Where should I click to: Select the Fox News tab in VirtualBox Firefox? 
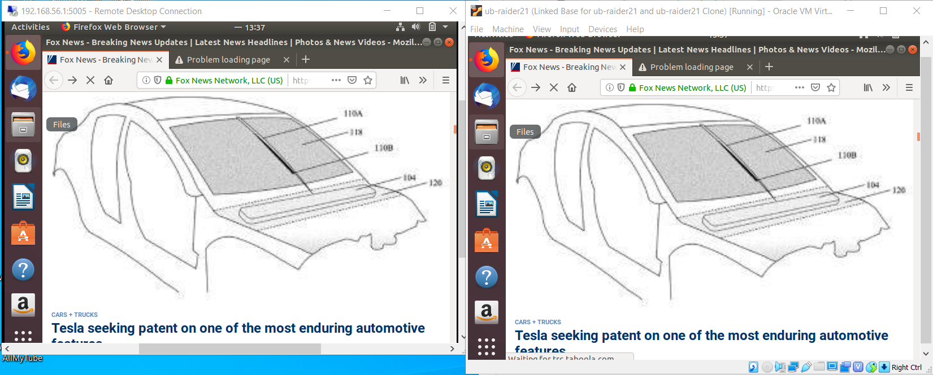coord(569,67)
